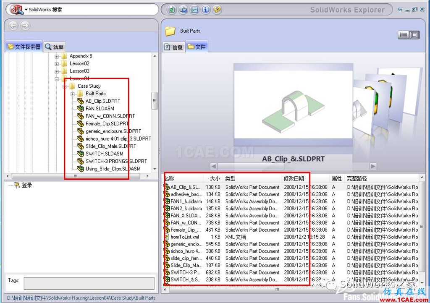430x303 pixels.
Task: Select the 文件探索器 tab
Action: click(24, 47)
